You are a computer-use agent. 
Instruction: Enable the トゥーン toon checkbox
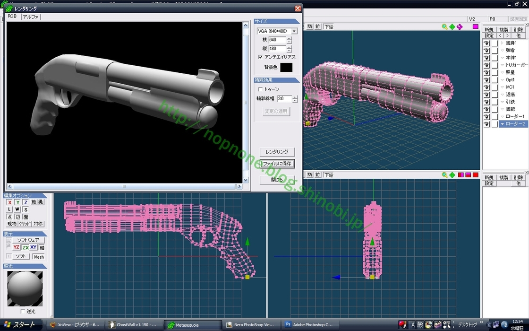pos(260,89)
